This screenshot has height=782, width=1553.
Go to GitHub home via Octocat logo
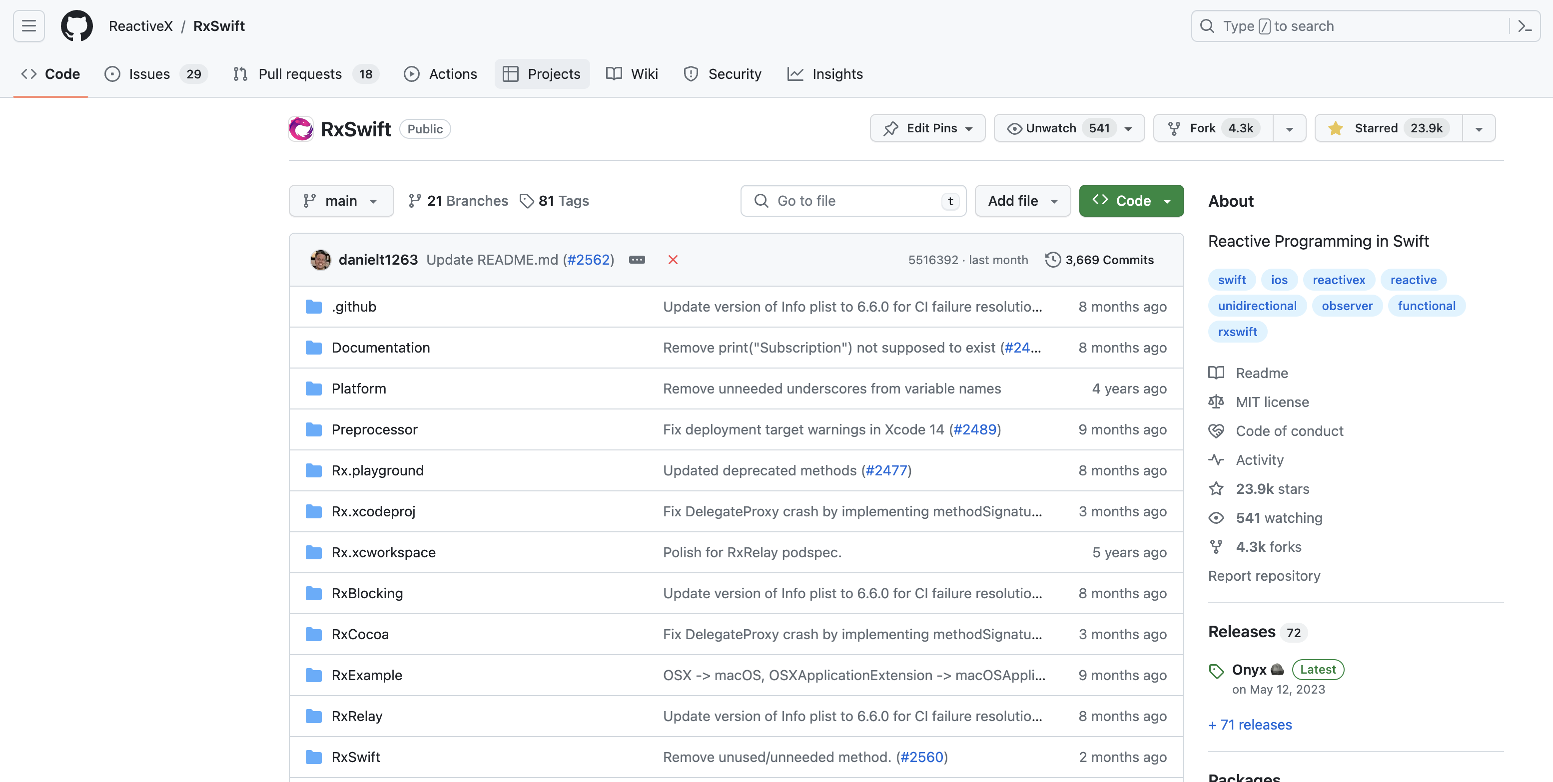pos(76,26)
